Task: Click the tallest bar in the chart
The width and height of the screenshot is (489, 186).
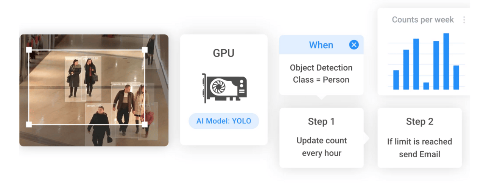Action: click(446, 61)
